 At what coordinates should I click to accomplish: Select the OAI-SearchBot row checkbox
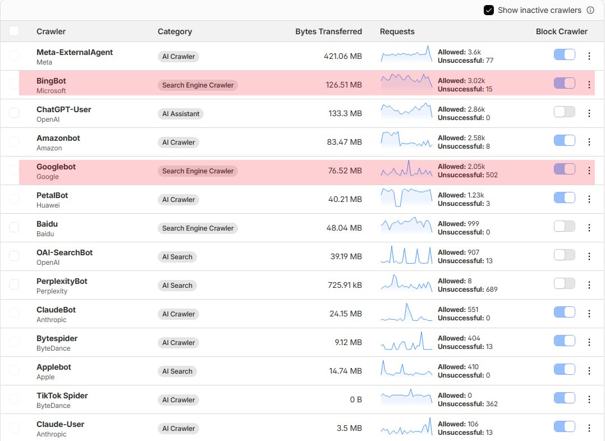click(14, 256)
